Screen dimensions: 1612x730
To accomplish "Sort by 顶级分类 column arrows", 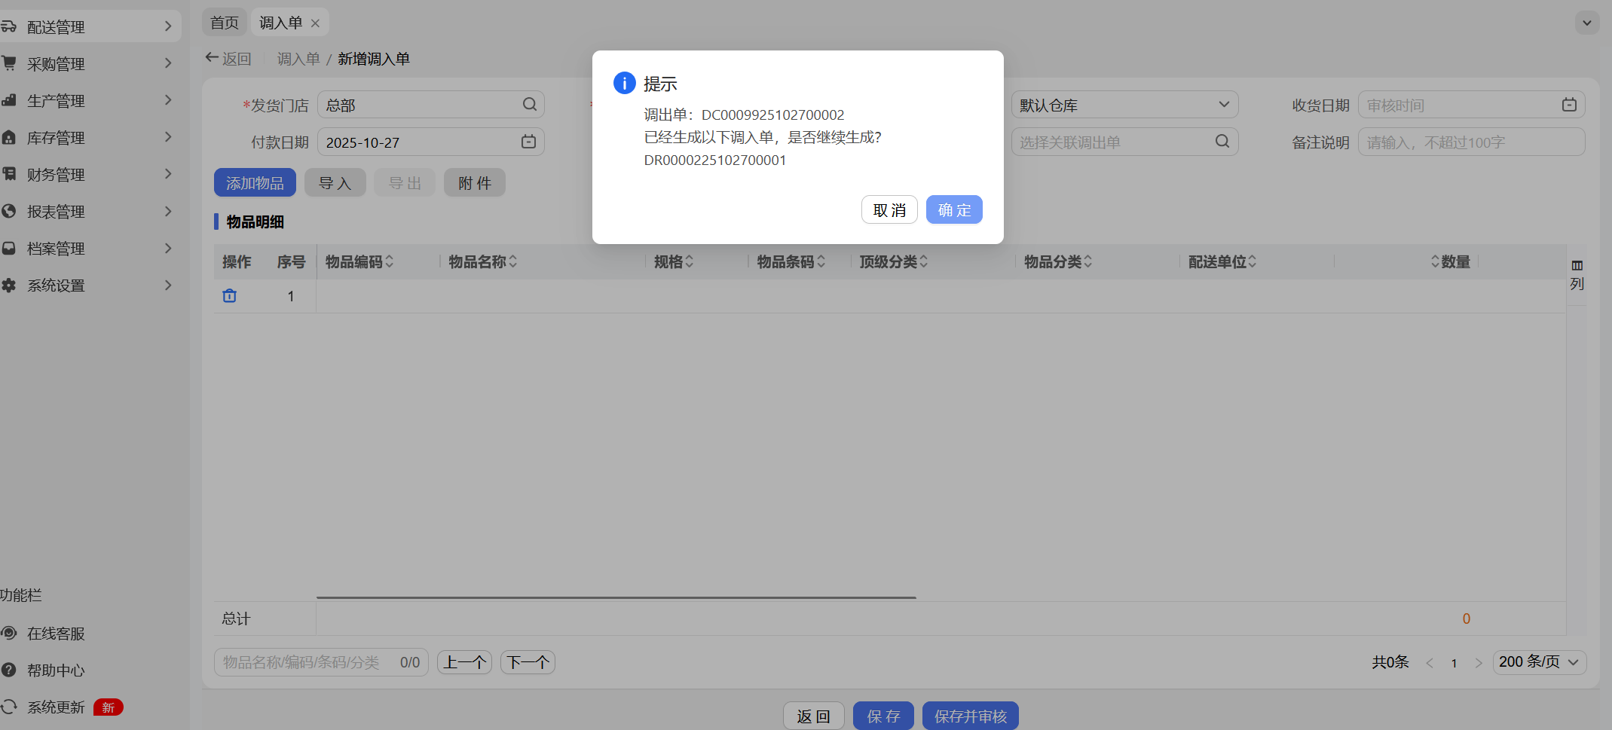I will coord(924,261).
